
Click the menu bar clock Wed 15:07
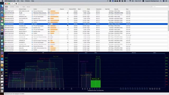[x=138, y=1]
